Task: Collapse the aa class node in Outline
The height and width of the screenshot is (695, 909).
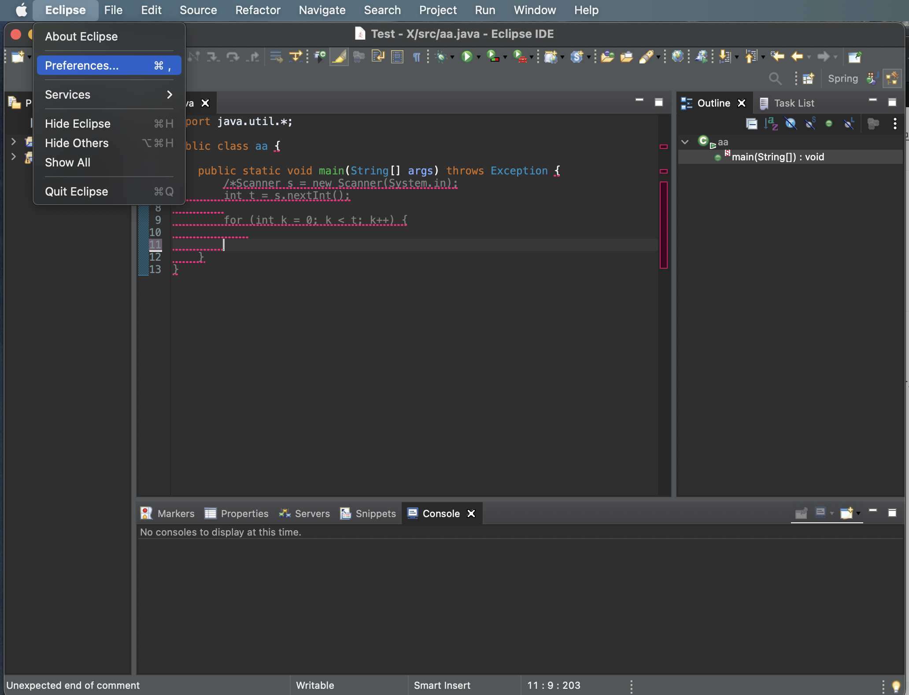Action: pyautogui.click(x=685, y=142)
